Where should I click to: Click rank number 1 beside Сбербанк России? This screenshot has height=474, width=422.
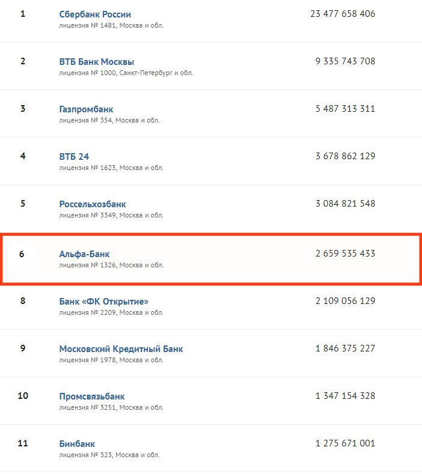coord(23,14)
